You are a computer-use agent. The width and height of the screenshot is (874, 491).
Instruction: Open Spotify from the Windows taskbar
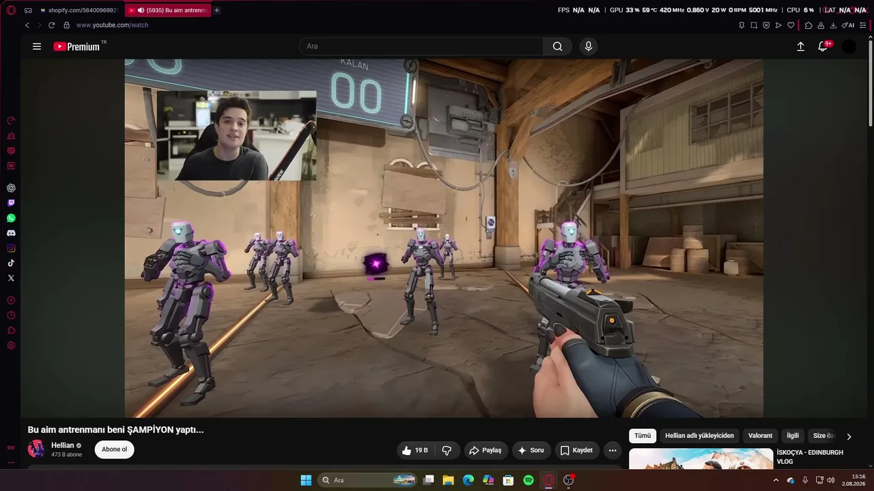[528, 480]
